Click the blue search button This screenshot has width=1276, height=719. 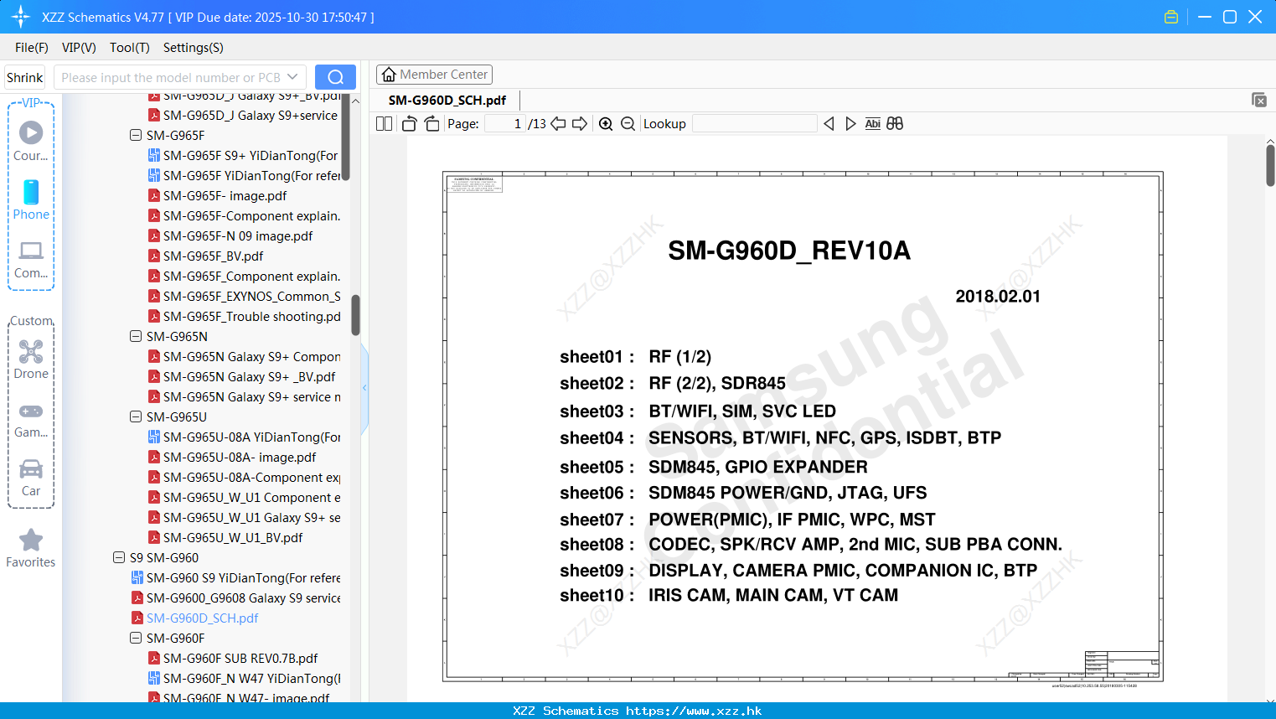point(335,77)
